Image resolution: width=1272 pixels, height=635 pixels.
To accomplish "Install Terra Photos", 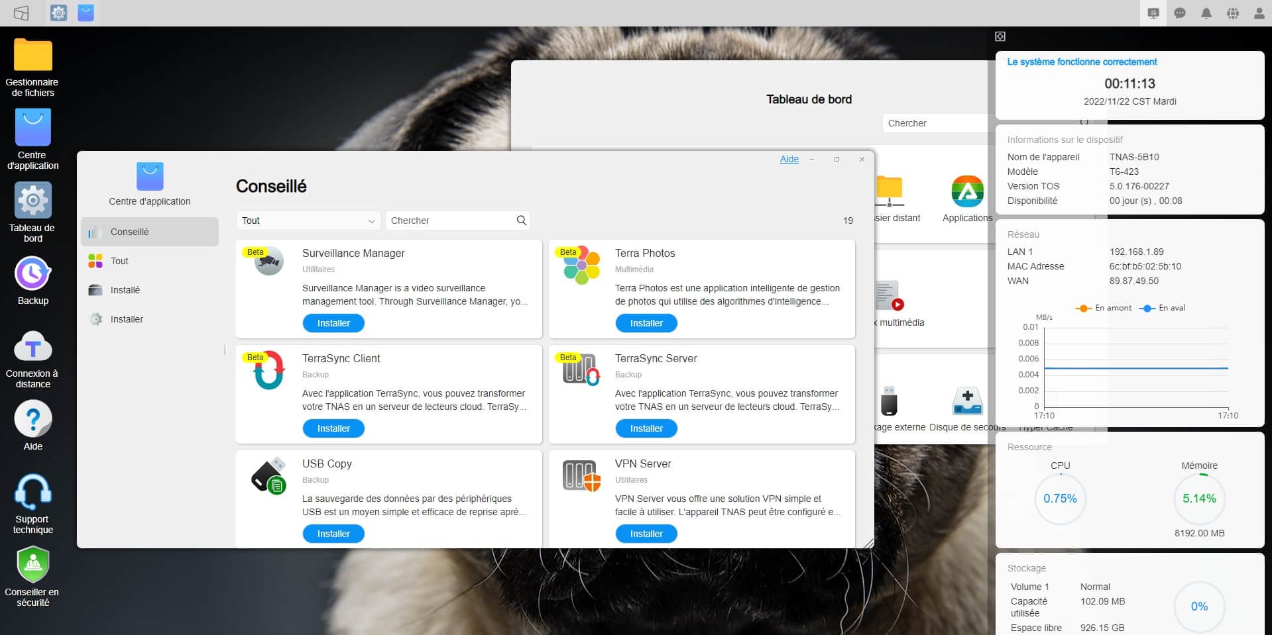I will [x=646, y=323].
